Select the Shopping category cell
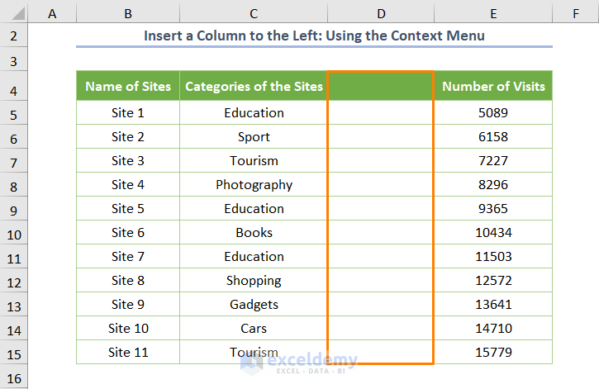Screen dimensions: 599x389 pos(254,281)
